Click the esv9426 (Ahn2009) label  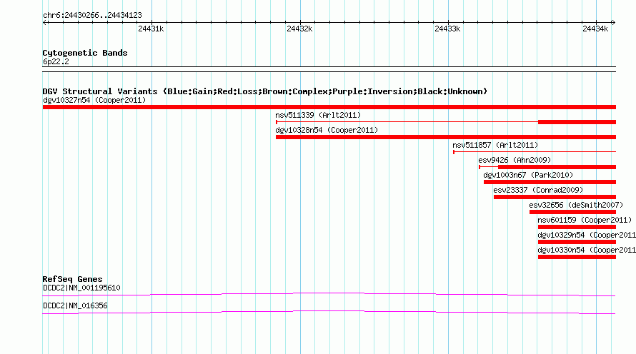[515, 160]
